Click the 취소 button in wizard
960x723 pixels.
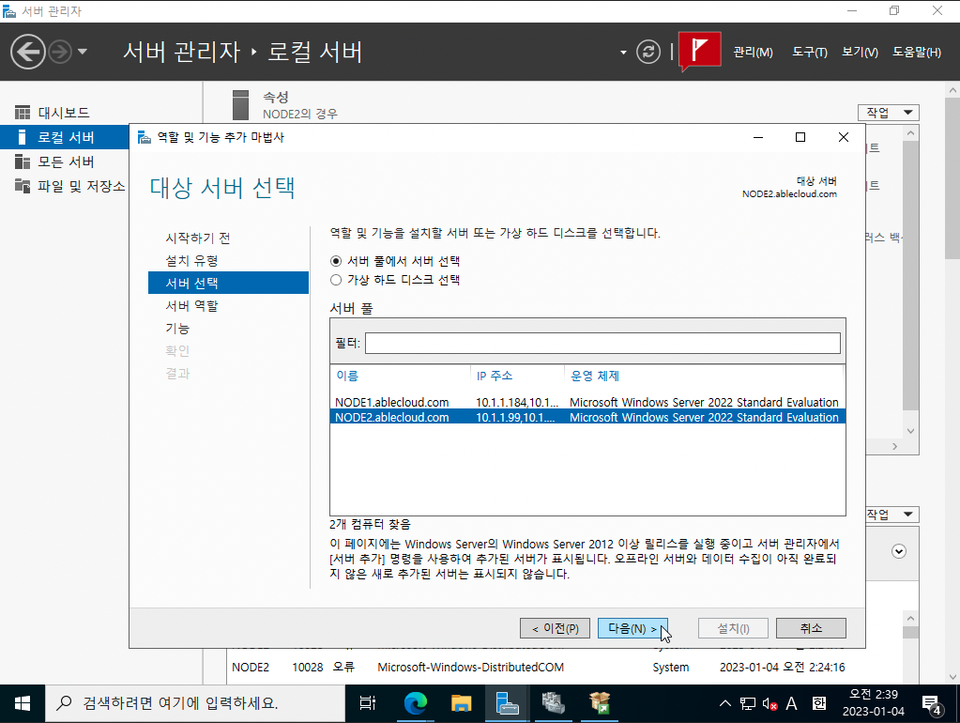click(811, 628)
